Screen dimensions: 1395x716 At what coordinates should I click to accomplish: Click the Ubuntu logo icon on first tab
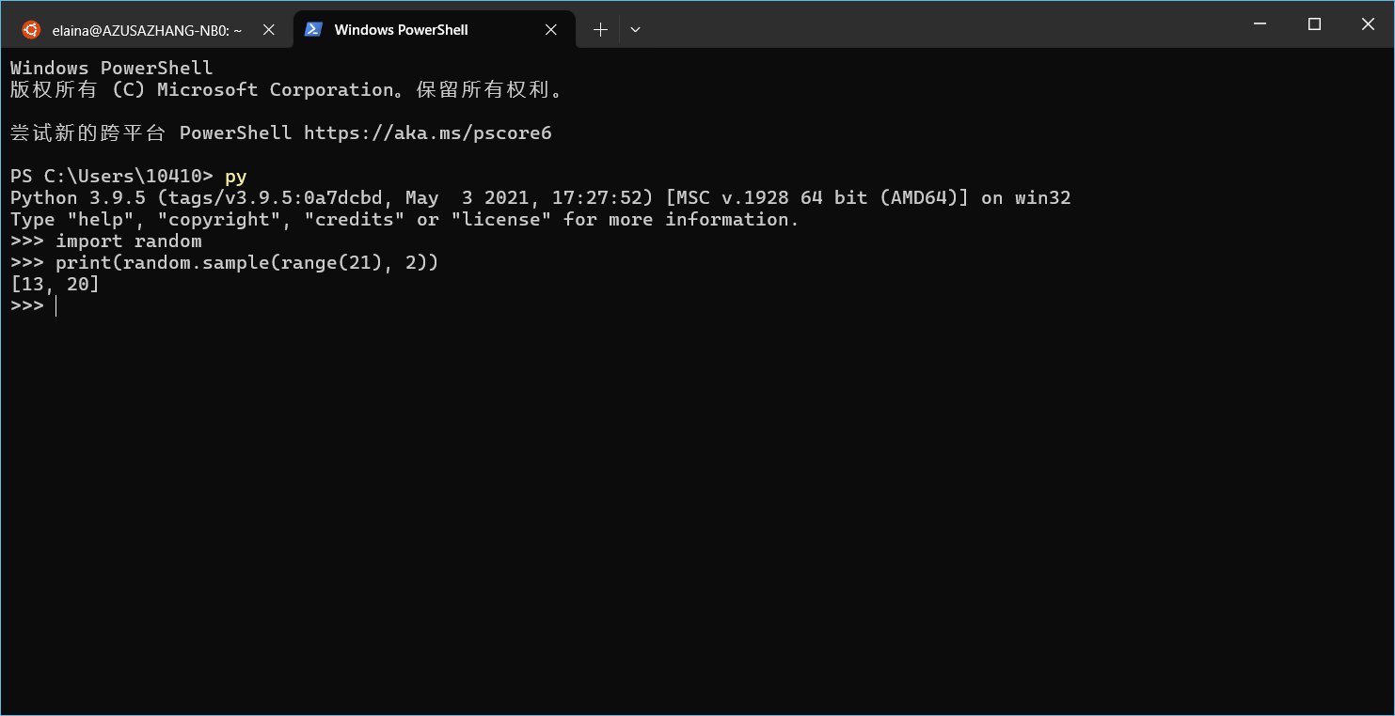click(31, 30)
